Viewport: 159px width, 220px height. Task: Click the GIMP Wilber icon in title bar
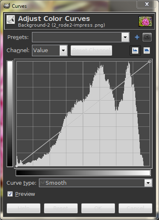(7, 6)
